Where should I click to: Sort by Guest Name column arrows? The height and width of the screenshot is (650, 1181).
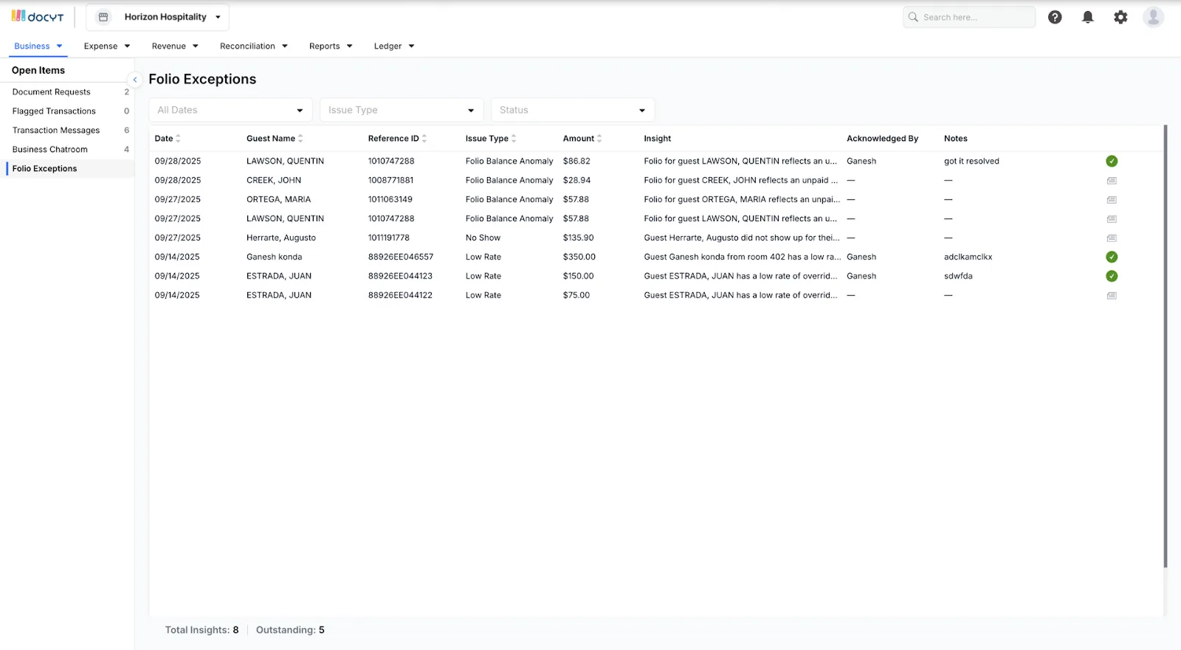point(300,139)
